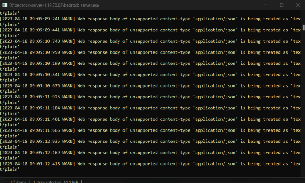Click the log line timestamped 09:05:09:441
The image size is (305, 183).
(x=150, y=33)
